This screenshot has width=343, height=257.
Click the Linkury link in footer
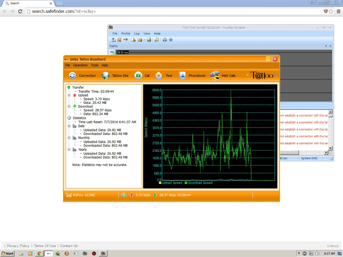[333, 246]
